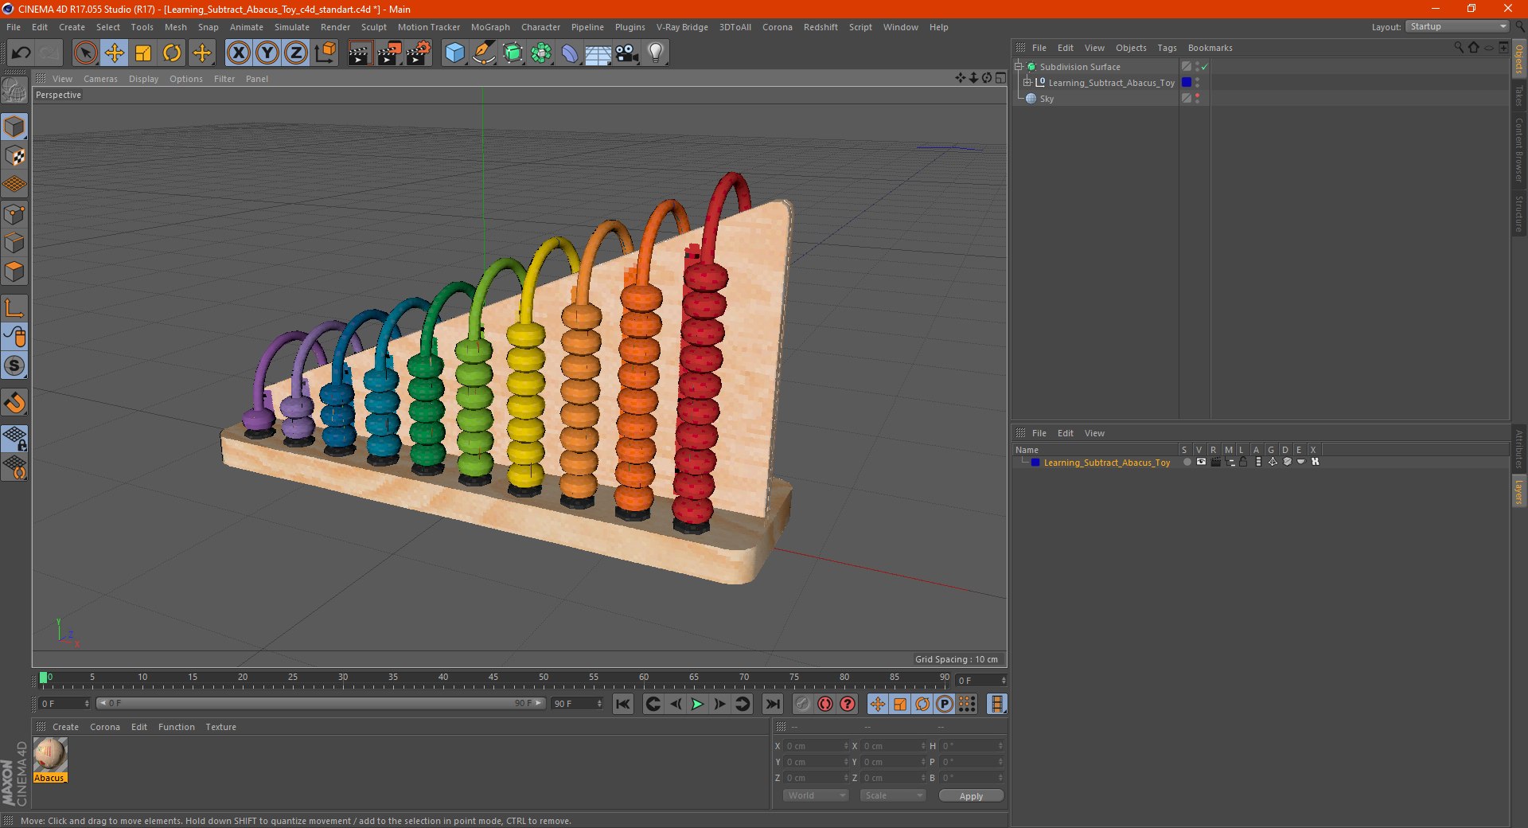Open the Array modeling objects icon

[x=541, y=53]
